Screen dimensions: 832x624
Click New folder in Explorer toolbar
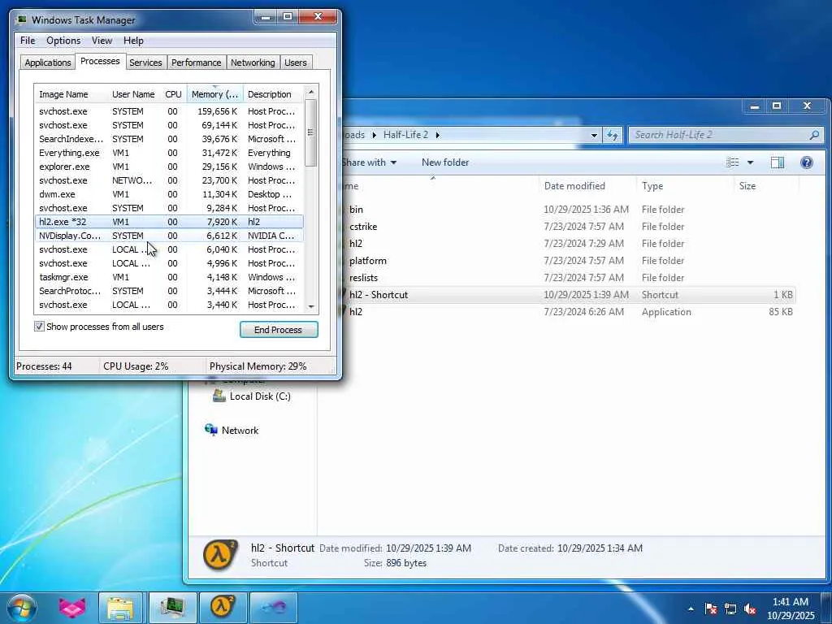(445, 162)
